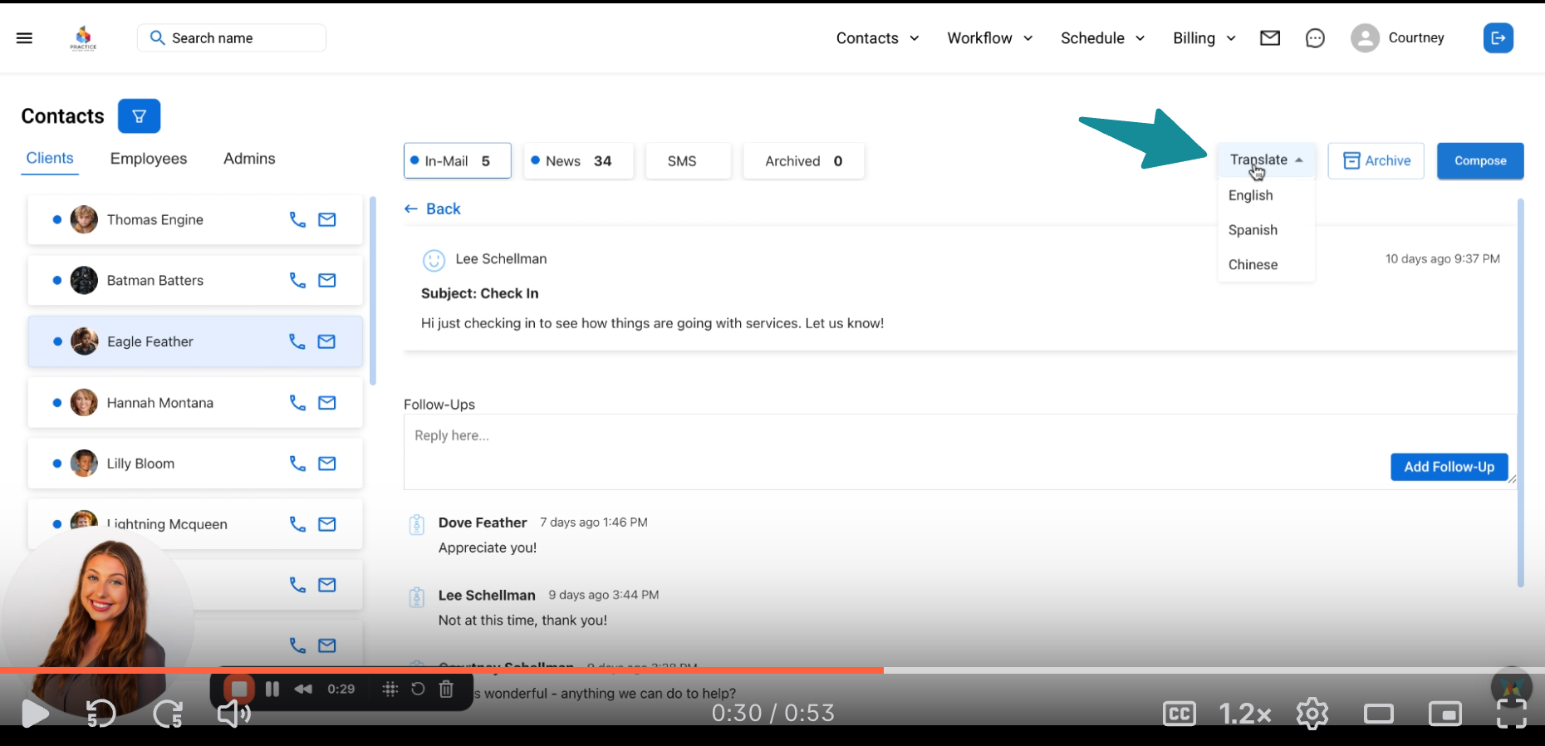Call Thomas Engine via phone icon

coord(297,219)
